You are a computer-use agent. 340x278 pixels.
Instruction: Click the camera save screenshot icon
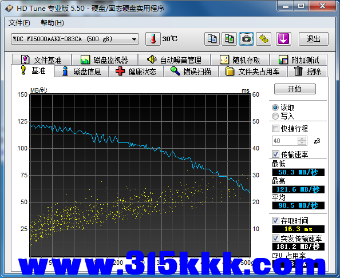(x=246, y=39)
